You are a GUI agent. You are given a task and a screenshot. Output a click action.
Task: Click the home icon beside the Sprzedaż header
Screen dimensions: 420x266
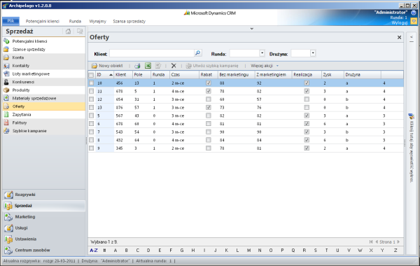click(69, 31)
